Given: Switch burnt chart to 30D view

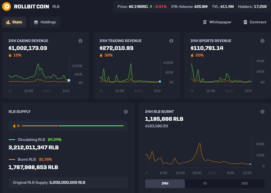Looking at the screenshot, I should (x=244, y=183).
